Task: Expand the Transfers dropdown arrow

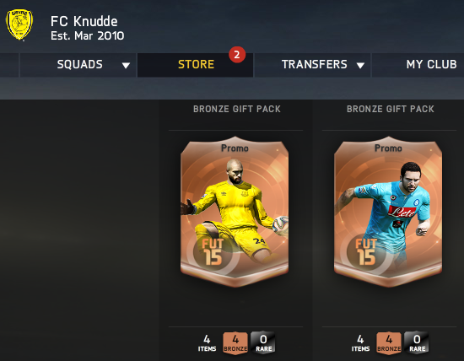Action: pyautogui.click(x=360, y=65)
